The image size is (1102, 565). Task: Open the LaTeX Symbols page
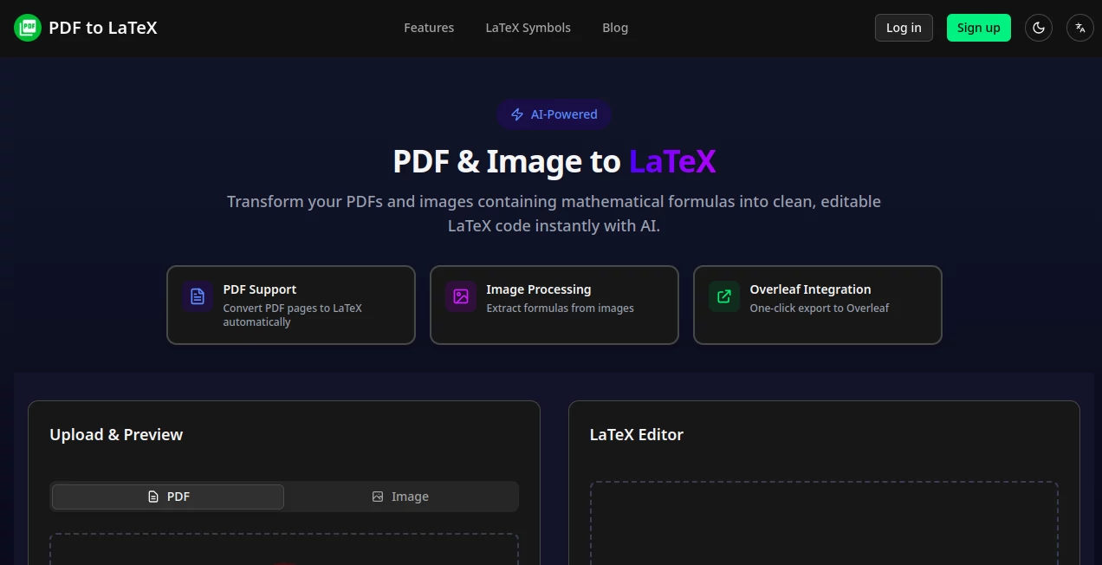point(528,28)
